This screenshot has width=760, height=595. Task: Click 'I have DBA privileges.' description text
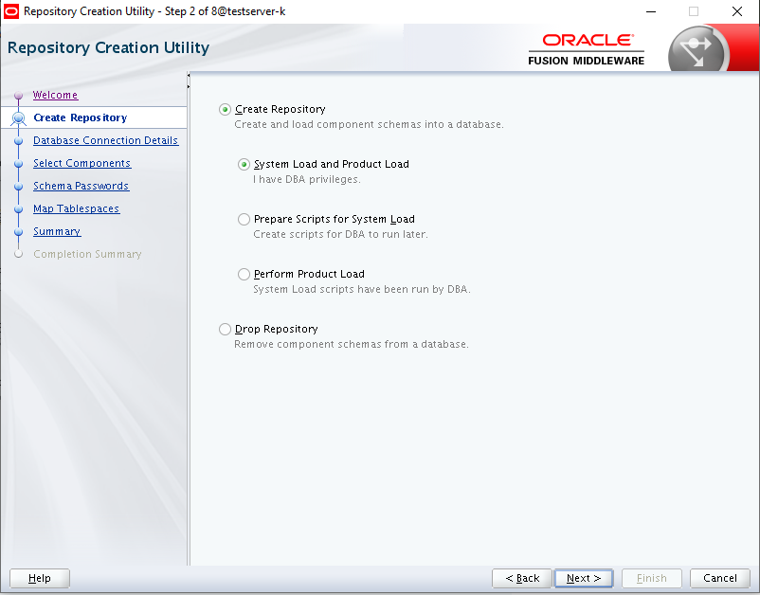[307, 179]
